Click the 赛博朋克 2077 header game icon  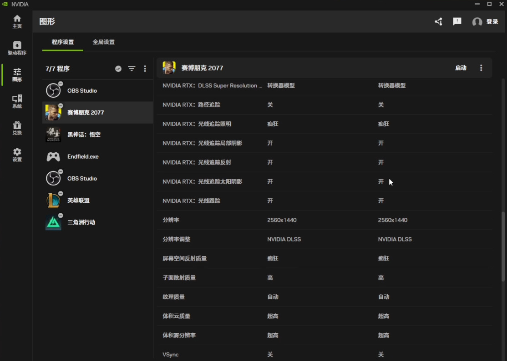(169, 68)
